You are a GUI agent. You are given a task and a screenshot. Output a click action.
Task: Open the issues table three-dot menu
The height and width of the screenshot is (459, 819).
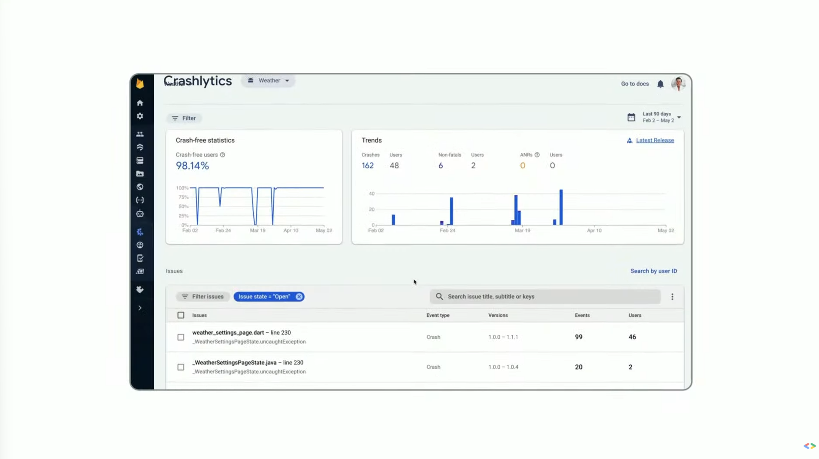coord(672,297)
